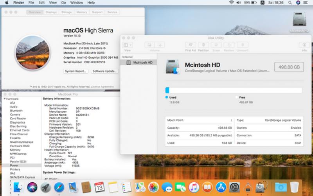Select Mcintosh HD in Disk Utility sidebar
Image resolution: width=313 pixels, height=196 pixels.
pos(139,63)
